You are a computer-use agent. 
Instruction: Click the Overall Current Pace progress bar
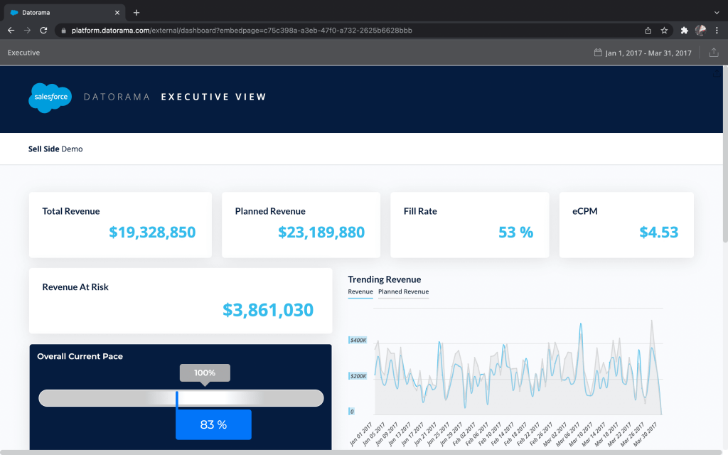pyautogui.click(x=181, y=398)
